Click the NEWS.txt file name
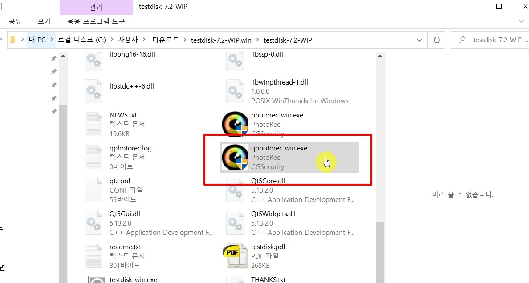Image resolution: width=529 pixels, height=283 pixels. [x=123, y=115]
